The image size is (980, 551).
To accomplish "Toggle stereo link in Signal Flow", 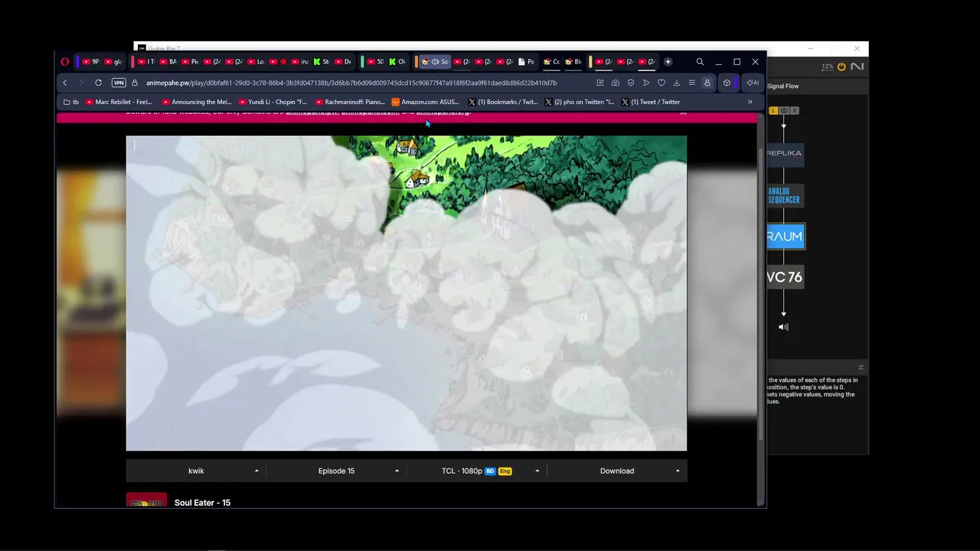I will click(784, 111).
